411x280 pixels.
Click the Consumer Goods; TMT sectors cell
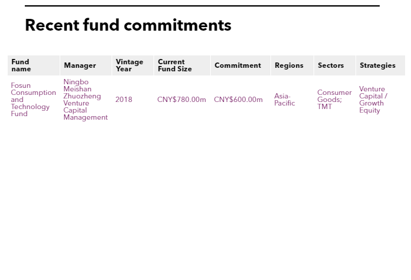pos(334,100)
